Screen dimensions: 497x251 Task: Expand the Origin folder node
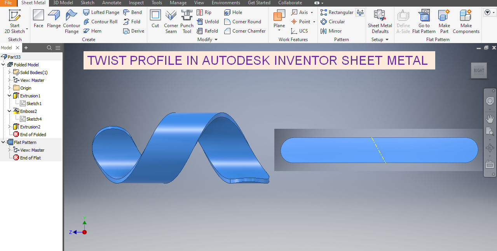(x=10, y=88)
